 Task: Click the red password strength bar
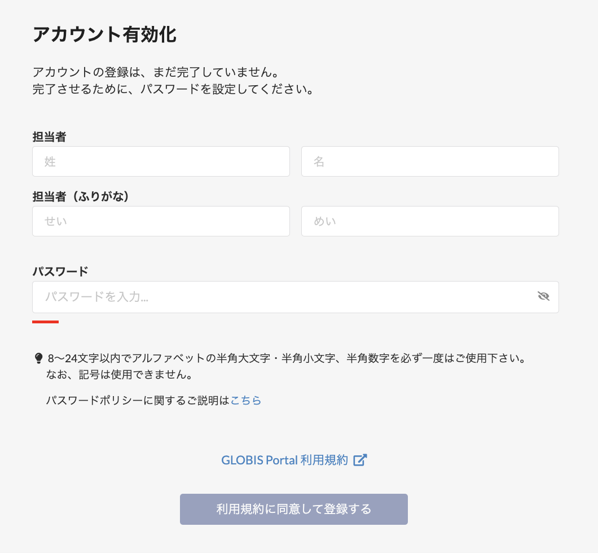[x=45, y=322]
